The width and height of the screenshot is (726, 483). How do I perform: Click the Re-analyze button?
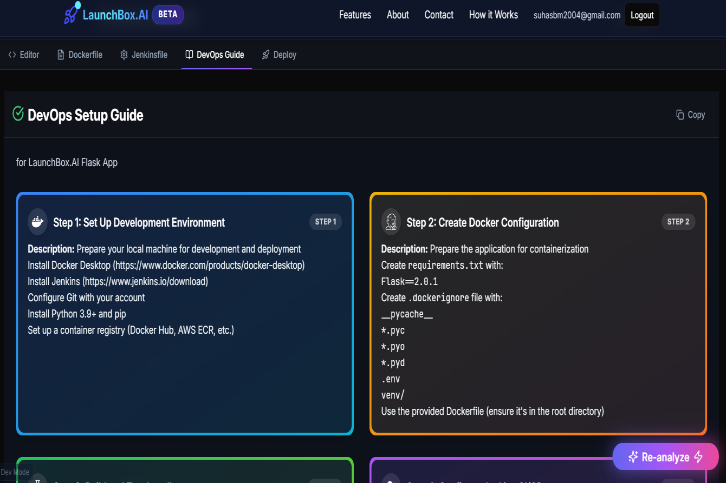(x=665, y=457)
